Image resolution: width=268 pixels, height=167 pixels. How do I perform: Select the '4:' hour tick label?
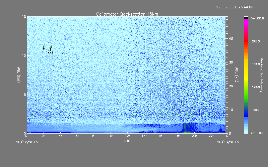click(60, 136)
